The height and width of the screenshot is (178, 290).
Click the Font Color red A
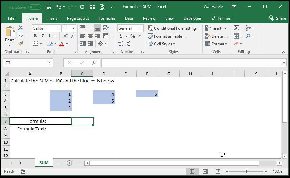point(62,44)
